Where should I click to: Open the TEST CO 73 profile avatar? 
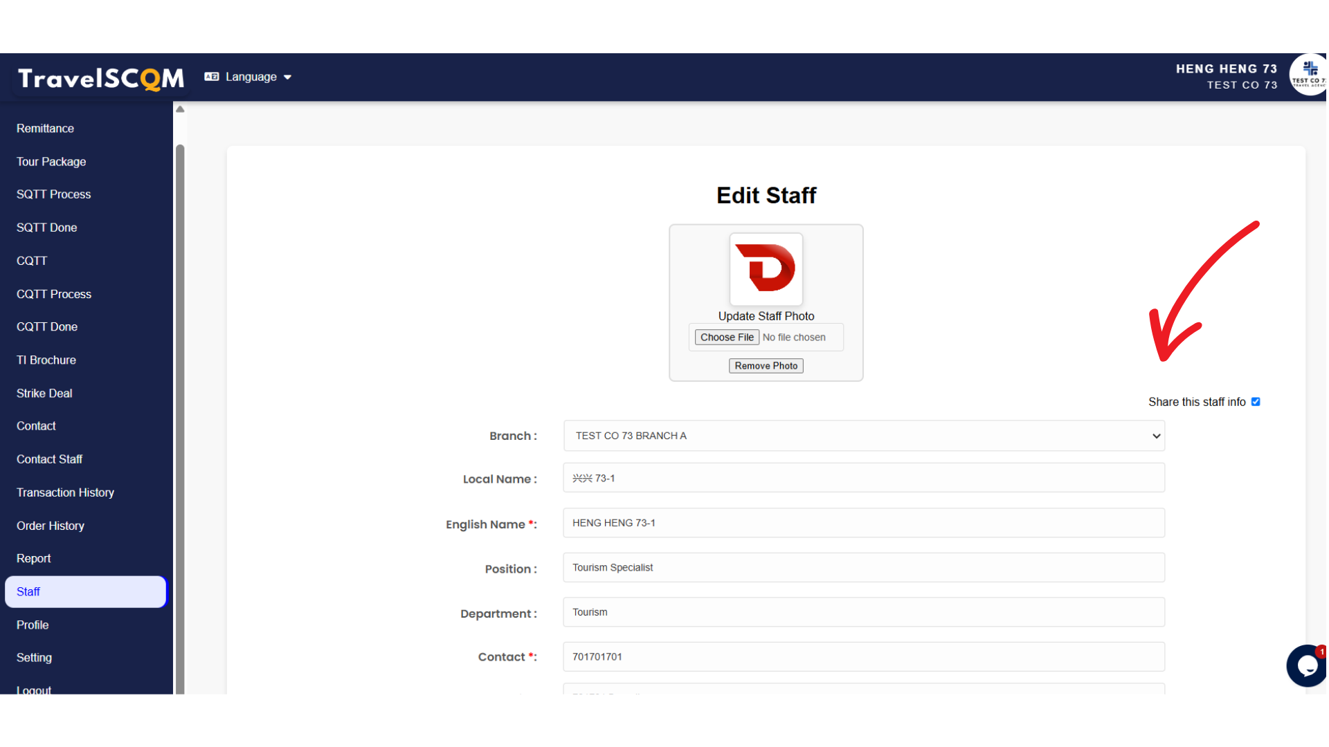point(1308,75)
